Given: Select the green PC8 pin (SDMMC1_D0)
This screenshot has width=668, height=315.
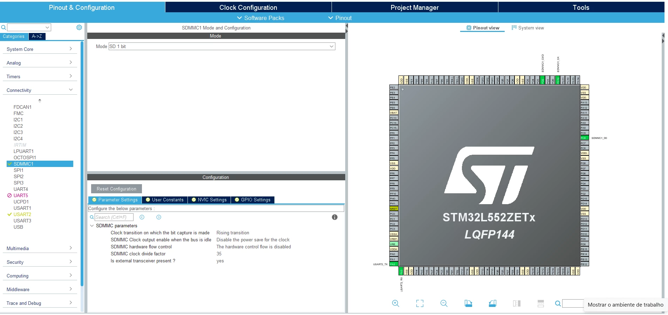Looking at the screenshot, I should [x=585, y=138].
